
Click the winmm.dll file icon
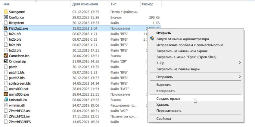(x=6, y=105)
